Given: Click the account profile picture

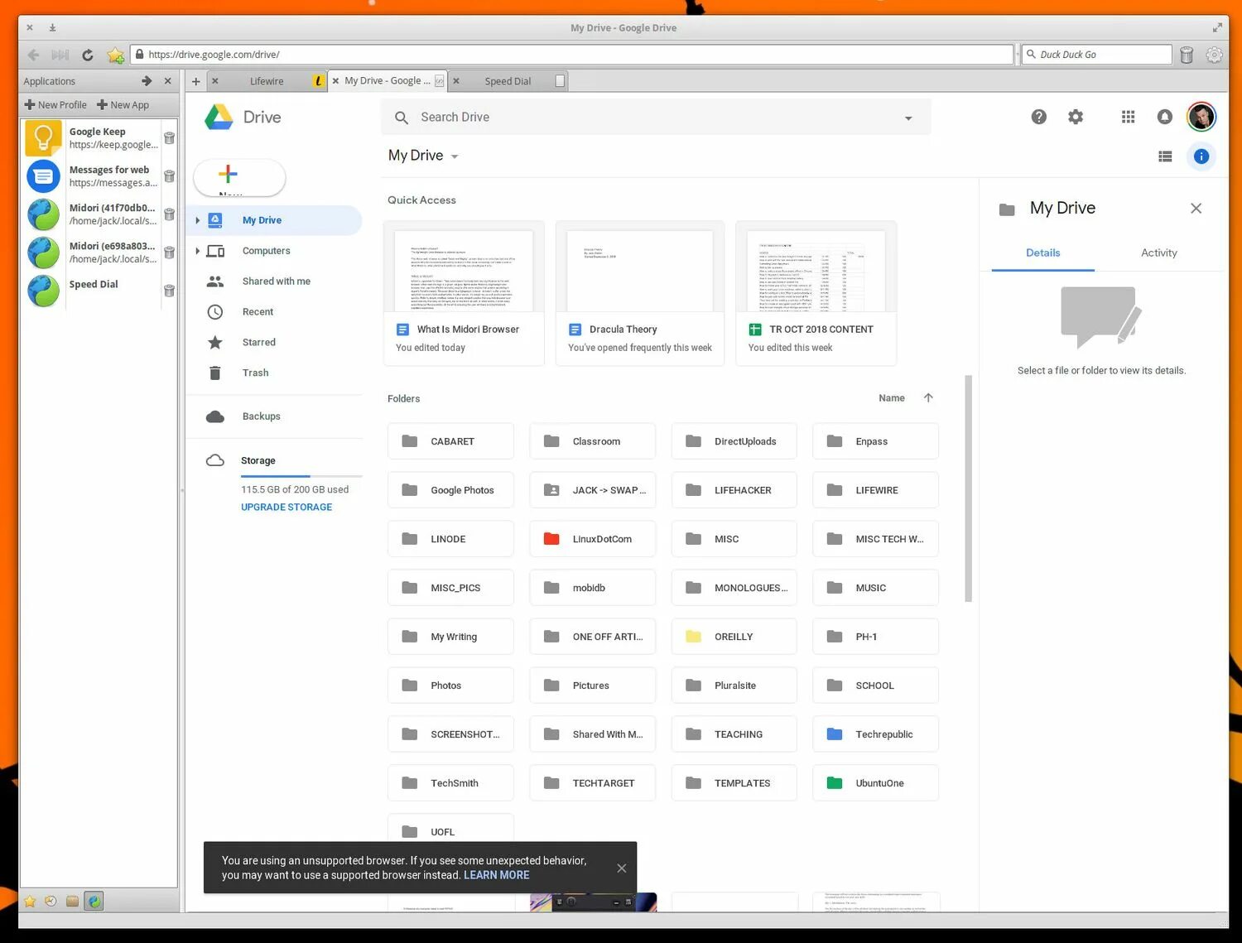Looking at the screenshot, I should click(1201, 117).
